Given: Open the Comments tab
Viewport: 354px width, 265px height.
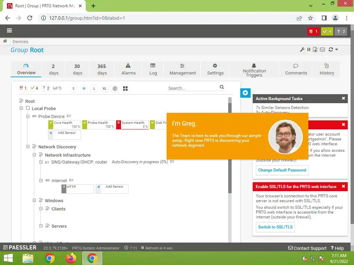Looking at the screenshot, I should coord(296,69).
